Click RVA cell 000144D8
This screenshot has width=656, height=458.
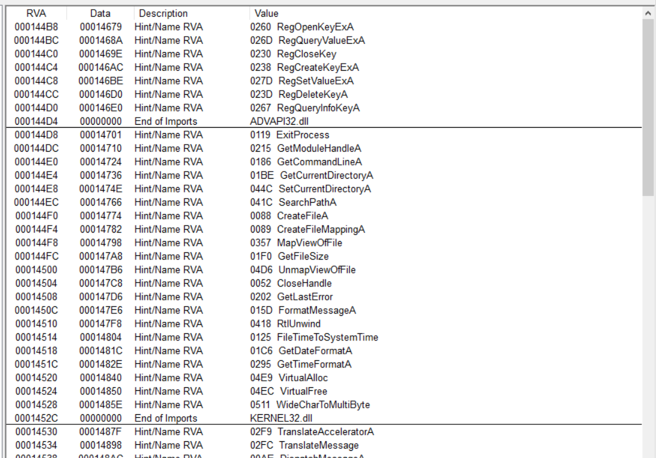[37, 135]
